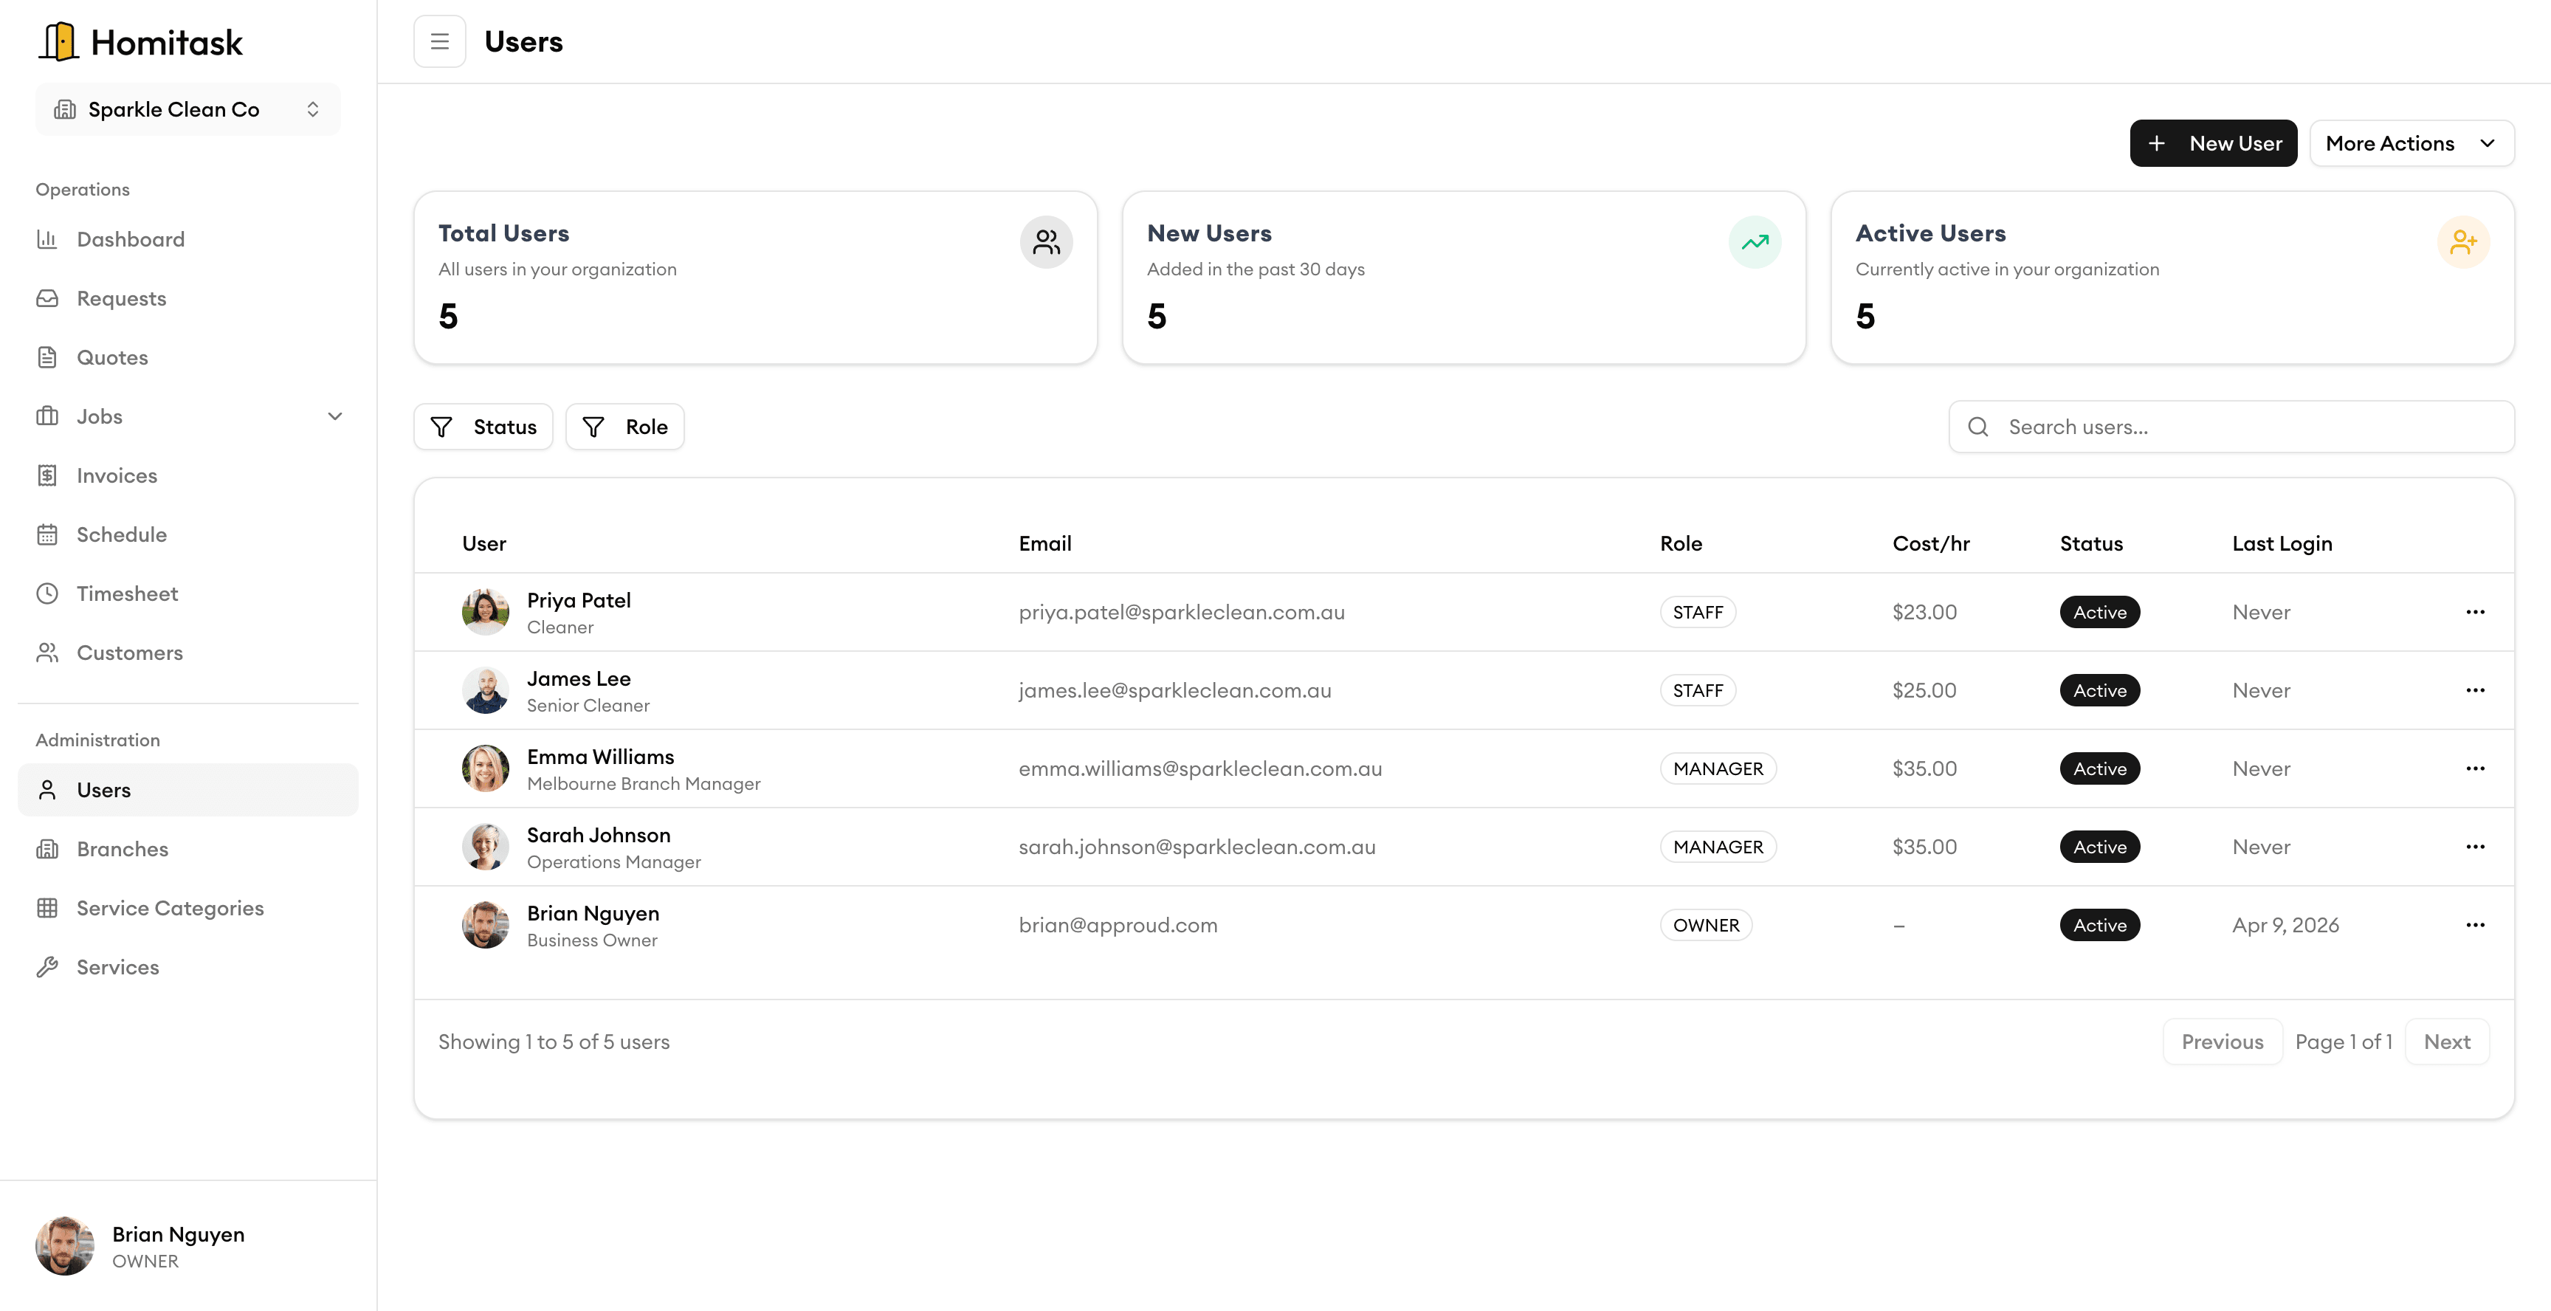The image size is (2551, 1311).
Task: Click Emma Williams's profile photo
Action: click(x=485, y=768)
